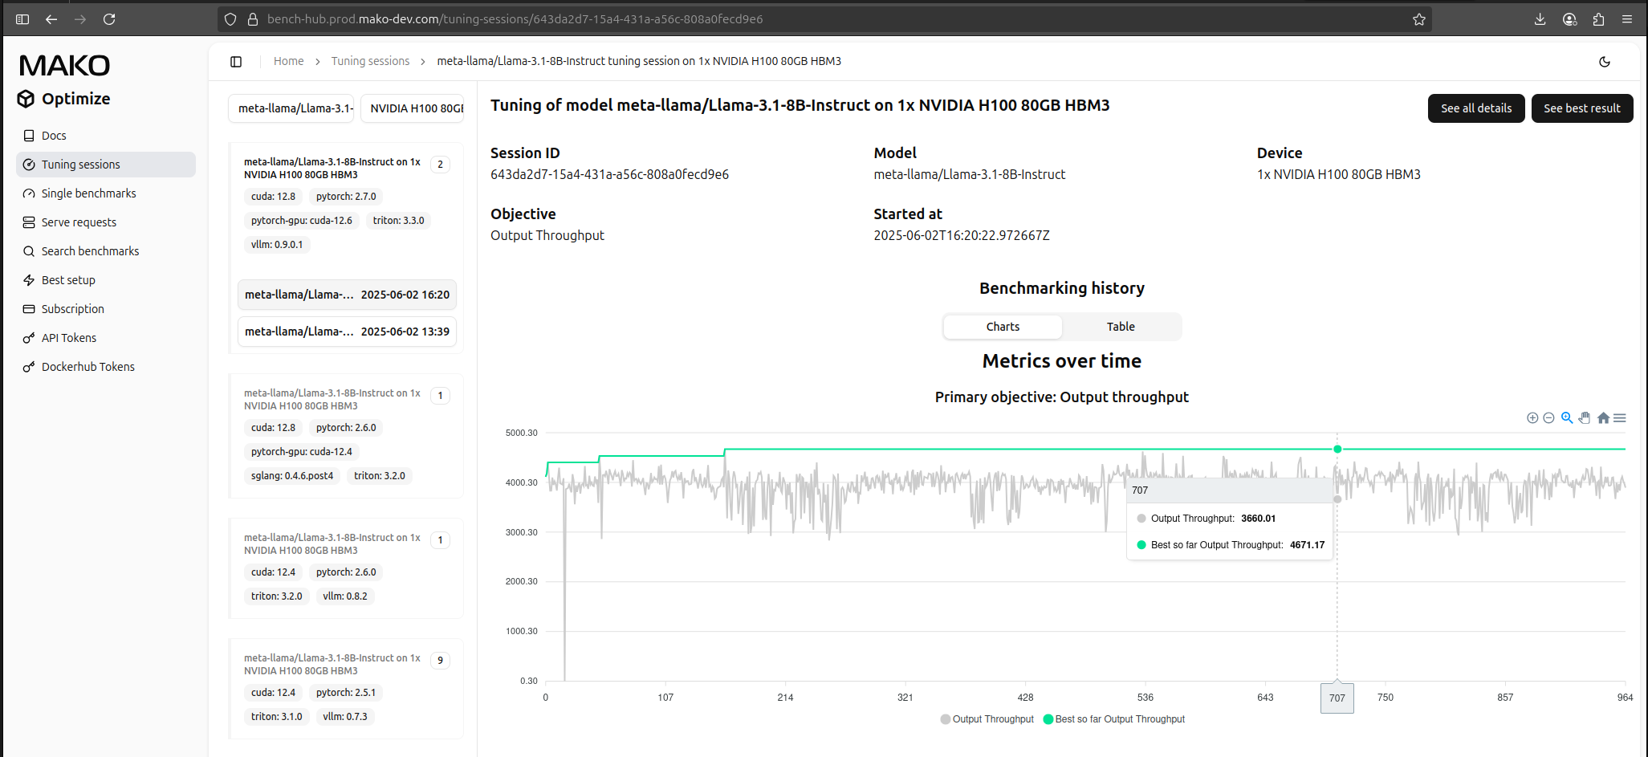Click the browser URL address bar
This screenshot has width=1648, height=757.
(824, 19)
